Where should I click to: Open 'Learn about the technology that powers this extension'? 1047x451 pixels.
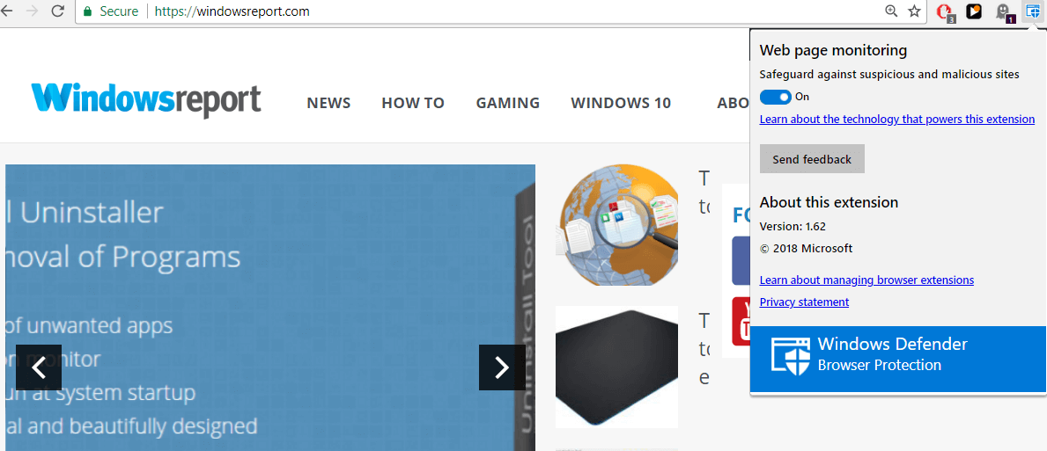(896, 120)
